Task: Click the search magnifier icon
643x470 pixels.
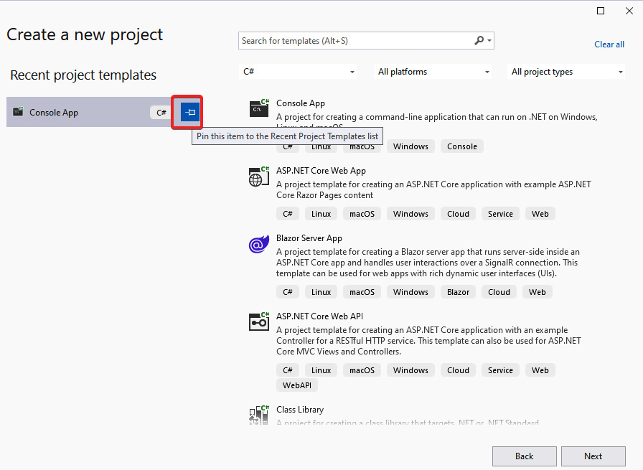Action: coord(479,41)
